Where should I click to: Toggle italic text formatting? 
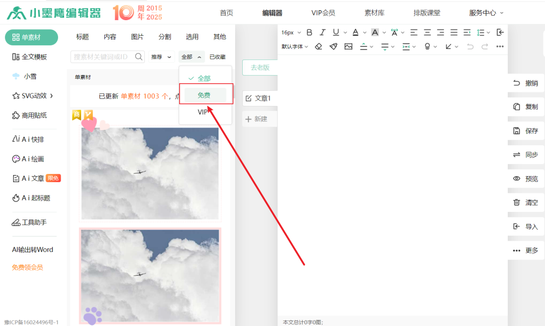point(323,32)
